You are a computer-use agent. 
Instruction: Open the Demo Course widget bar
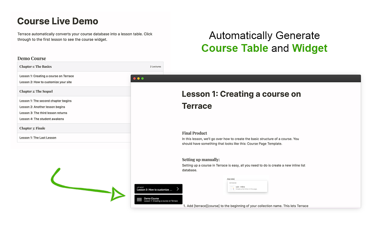point(159,200)
